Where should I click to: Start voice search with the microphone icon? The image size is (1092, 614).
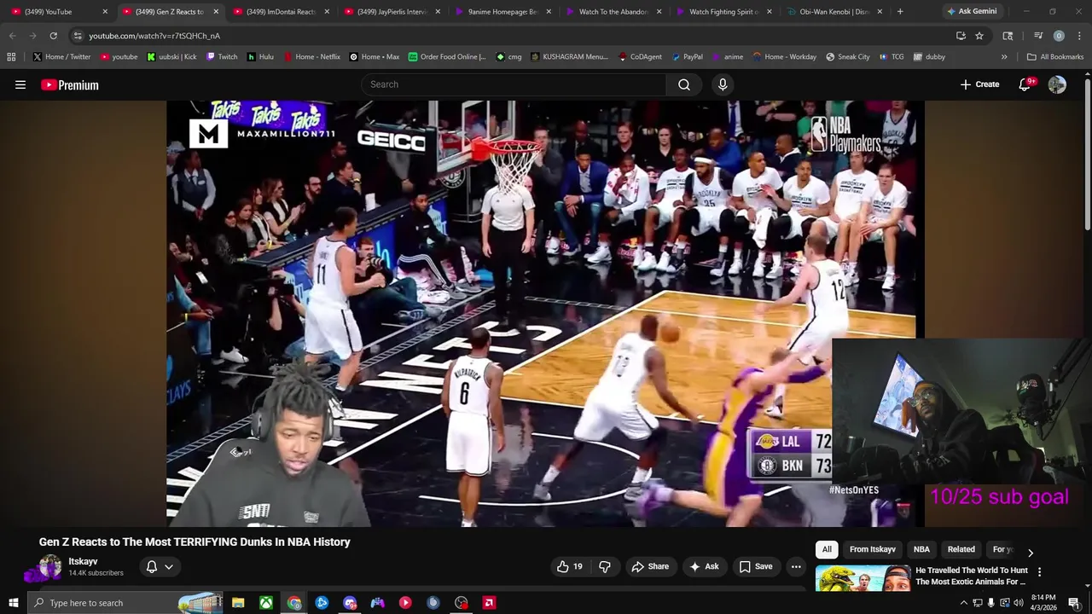[723, 84]
